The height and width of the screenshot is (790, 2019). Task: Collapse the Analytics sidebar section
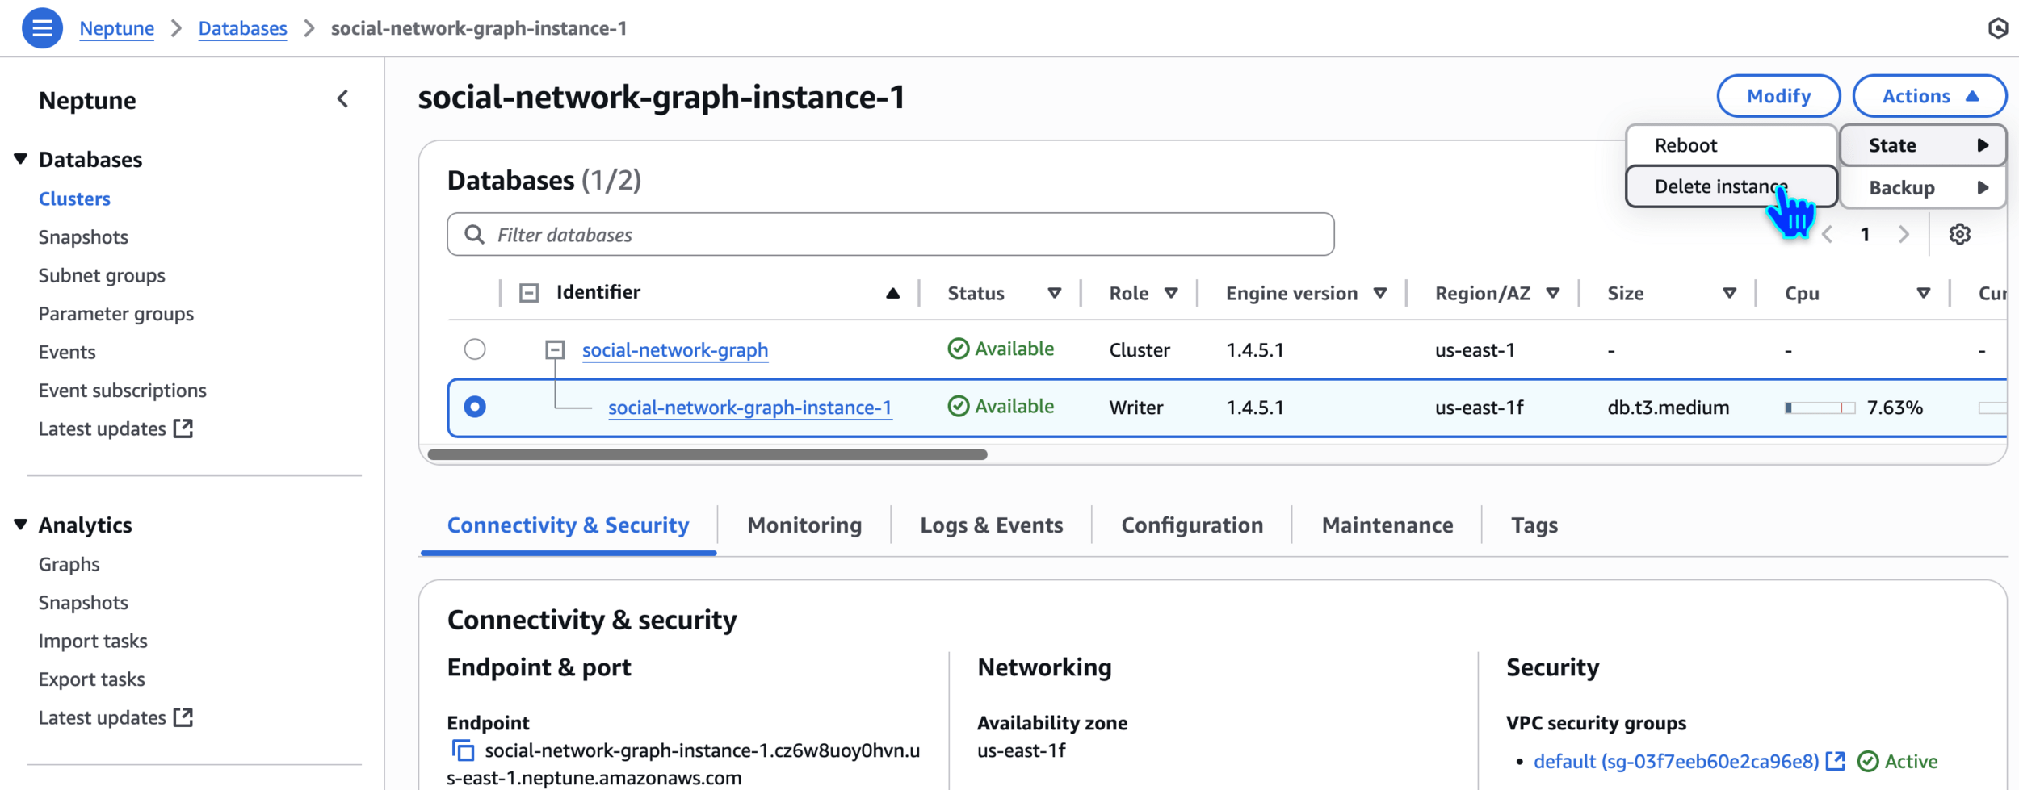21,525
